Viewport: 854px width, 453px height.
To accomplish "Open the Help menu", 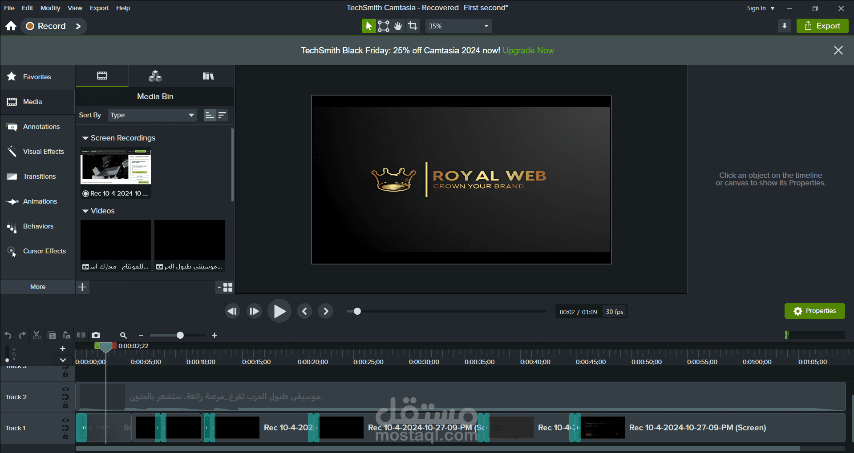I will (123, 8).
